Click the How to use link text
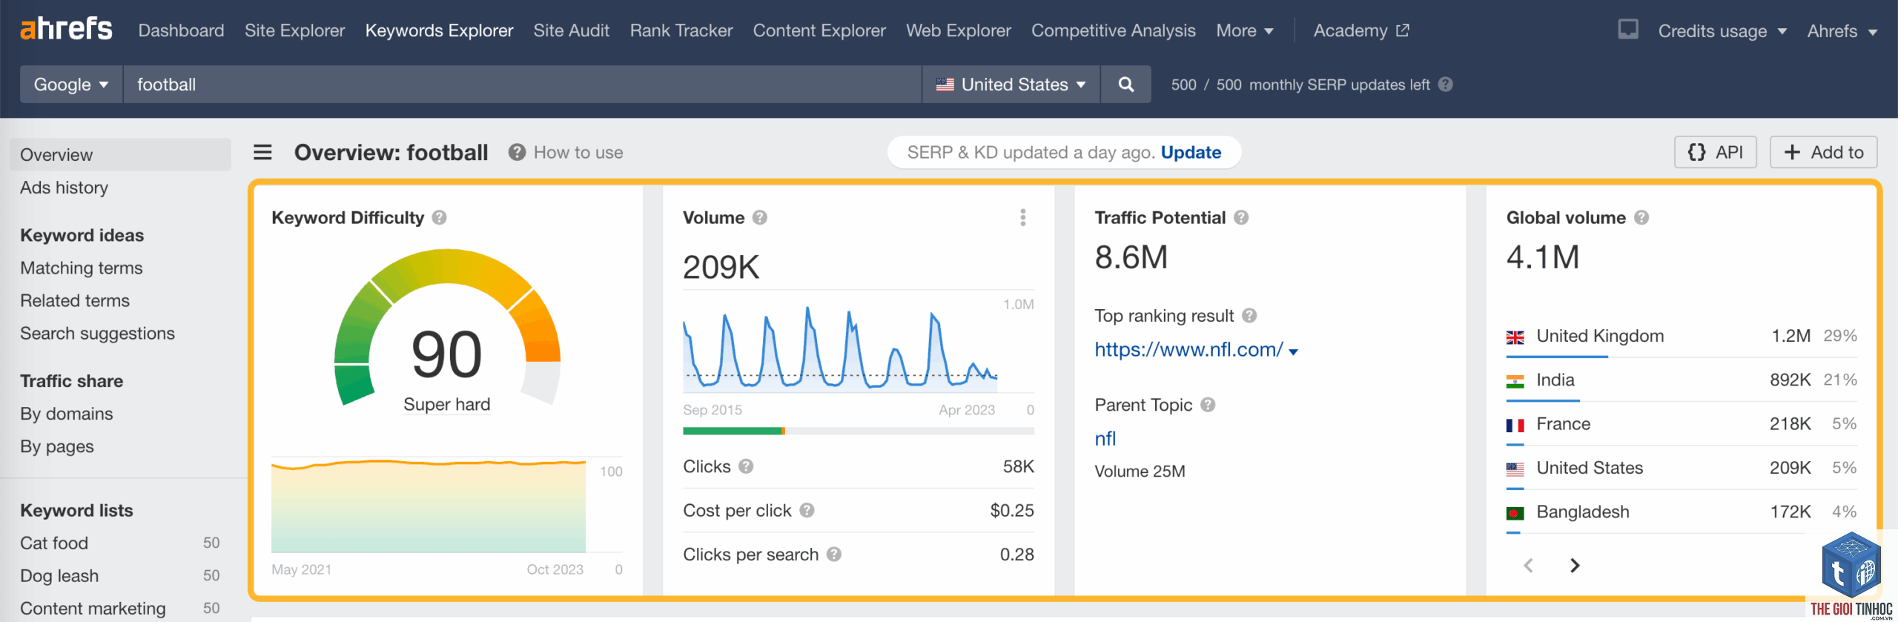This screenshot has width=1898, height=622. pyautogui.click(x=578, y=153)
